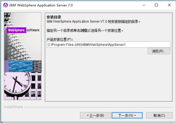Proceed with the 下一步(N) button
176x123 pixels.
pos(127,115)
